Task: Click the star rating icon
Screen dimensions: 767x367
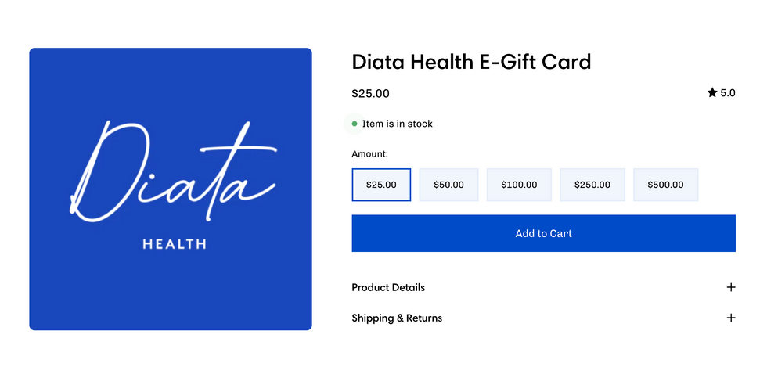Action: pyautogui.click(x=712, y=93)
